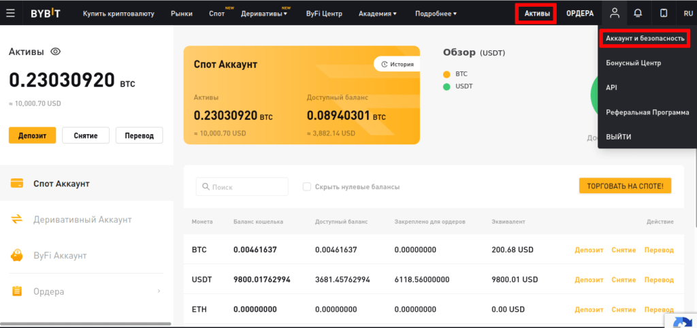Screen dimensions: 697x328
Task: Enable the hide zero balances checkbox
Action: (x=307, y=186)
